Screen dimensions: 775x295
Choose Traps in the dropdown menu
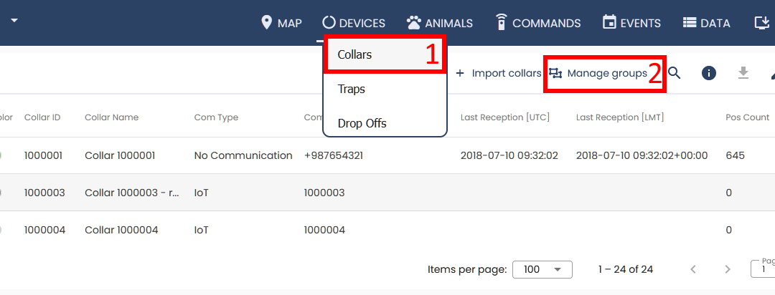pyautogui.click(x=352, y=89)
